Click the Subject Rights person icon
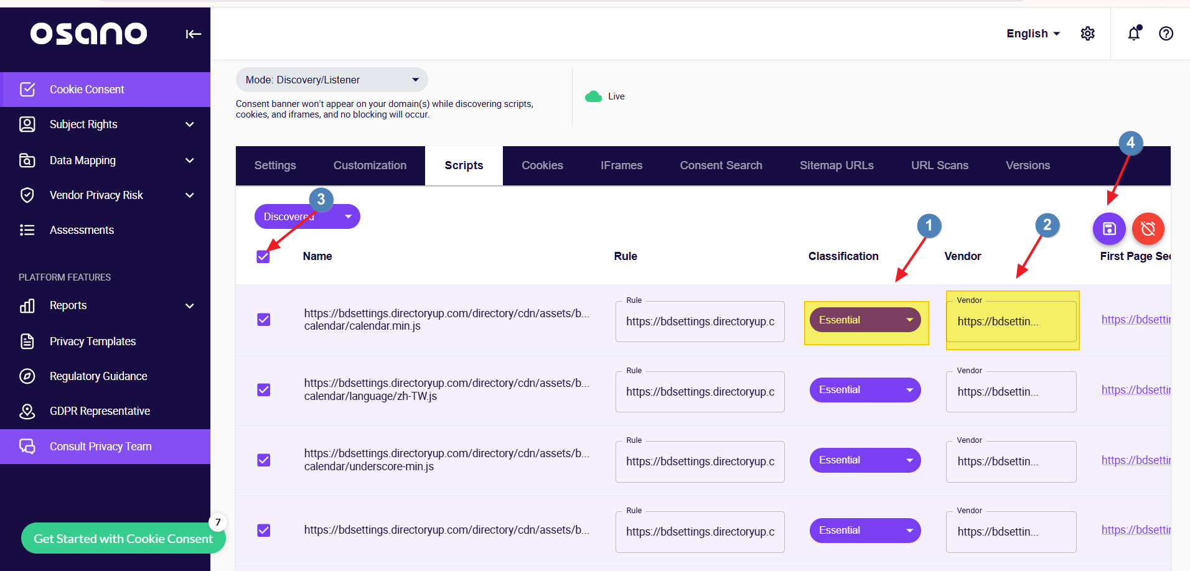This screenshot has height=571, width=1190. coord(27,124)
